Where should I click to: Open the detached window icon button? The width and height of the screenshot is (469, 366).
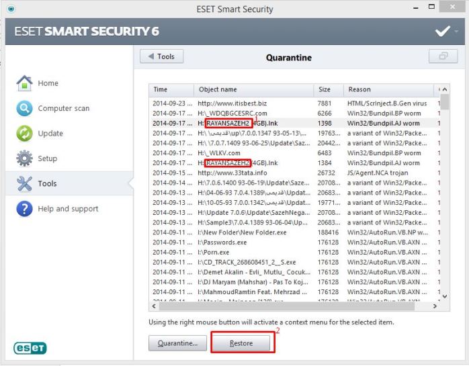(x=443, y=57)
